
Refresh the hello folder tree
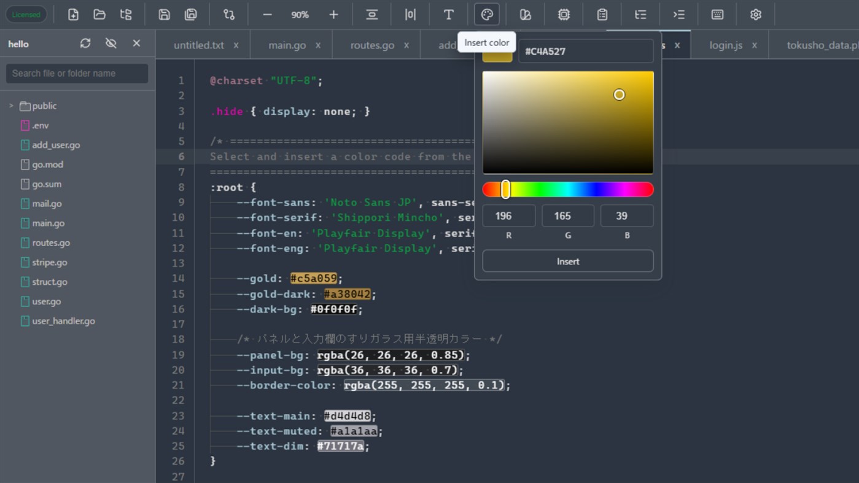coord(85,44)
